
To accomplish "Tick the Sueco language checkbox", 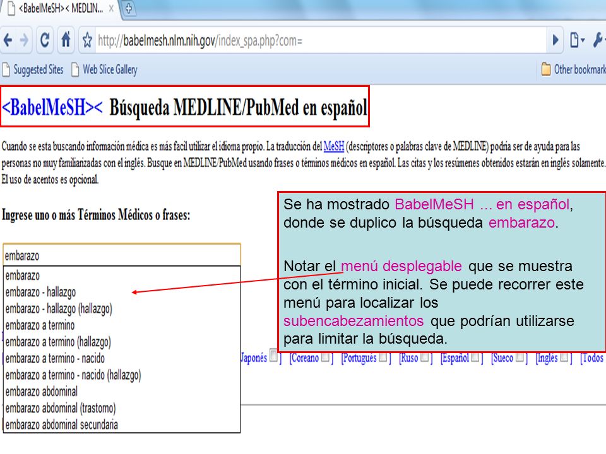I will 520,358.
